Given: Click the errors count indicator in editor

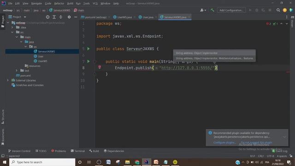Looking at the screenshot, I should [x=268, y=24].
